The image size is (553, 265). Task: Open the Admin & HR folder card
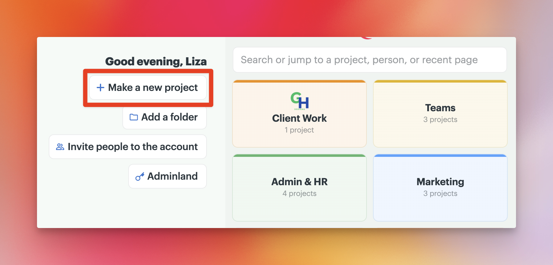pyautogui.click(x=299, y=188)
